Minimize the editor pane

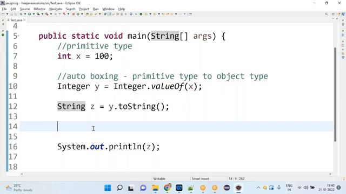click(x=333, y=19)
